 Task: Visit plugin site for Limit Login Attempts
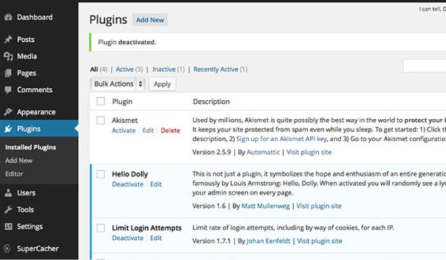320,241
